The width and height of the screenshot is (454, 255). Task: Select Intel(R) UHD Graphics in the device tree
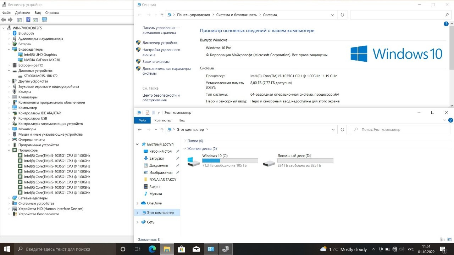point(40,55)
